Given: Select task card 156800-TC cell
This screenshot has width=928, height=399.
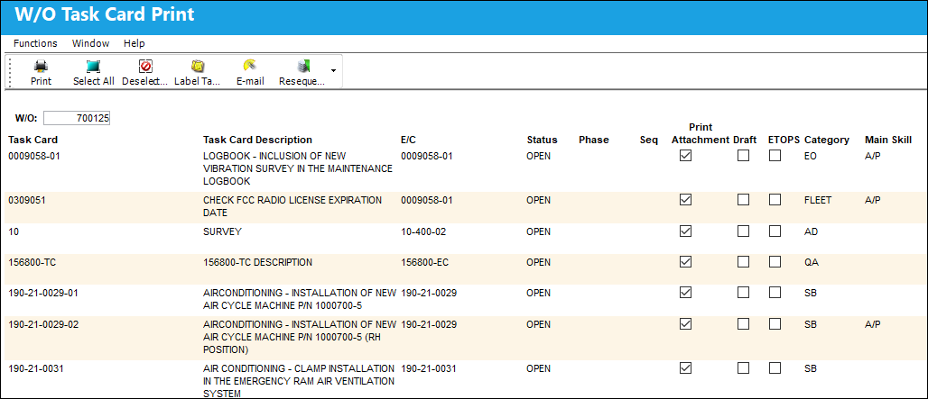Looking at the screenshot, I should point(32,262).
